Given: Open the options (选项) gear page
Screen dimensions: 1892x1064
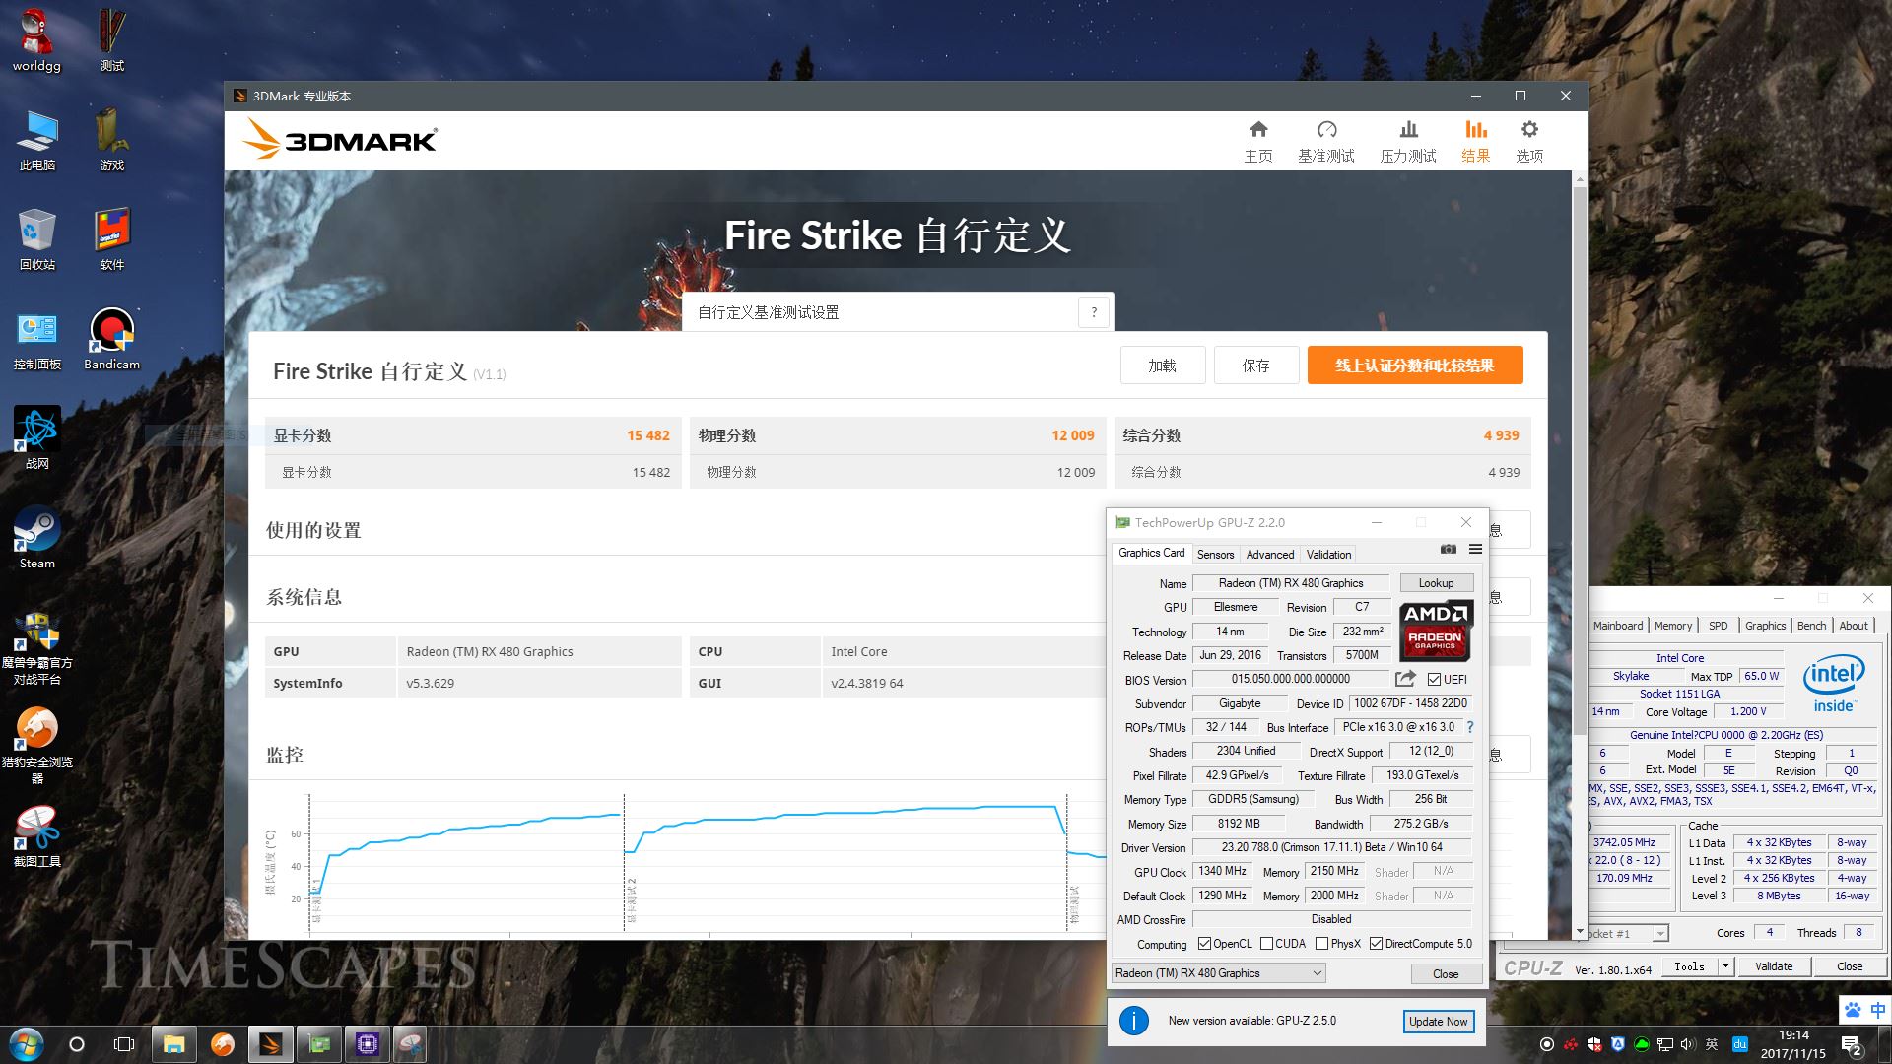Looking at the screenshot, I should (1529, 142).
